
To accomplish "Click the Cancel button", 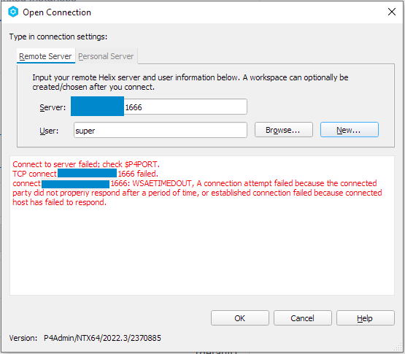I will tap(302, 318).
